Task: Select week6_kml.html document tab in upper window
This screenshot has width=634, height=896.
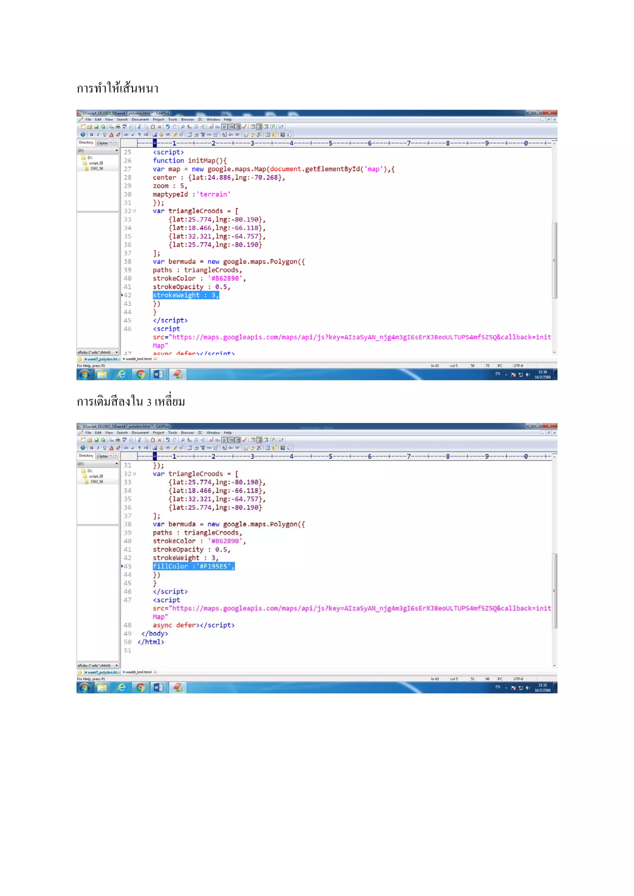Action: click(139, 359)
